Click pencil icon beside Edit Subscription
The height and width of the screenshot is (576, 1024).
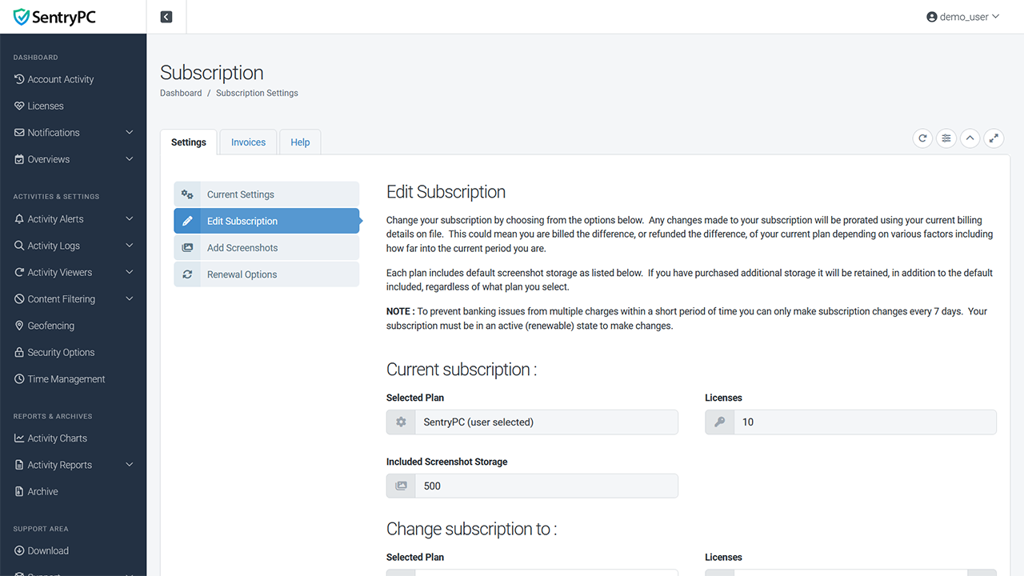pos(187,221)
